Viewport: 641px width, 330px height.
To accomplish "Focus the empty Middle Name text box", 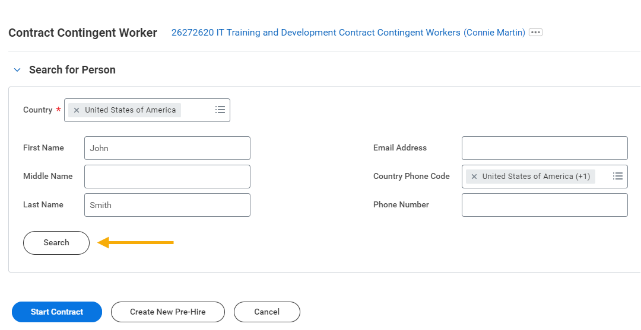I will tap(167, 177).
